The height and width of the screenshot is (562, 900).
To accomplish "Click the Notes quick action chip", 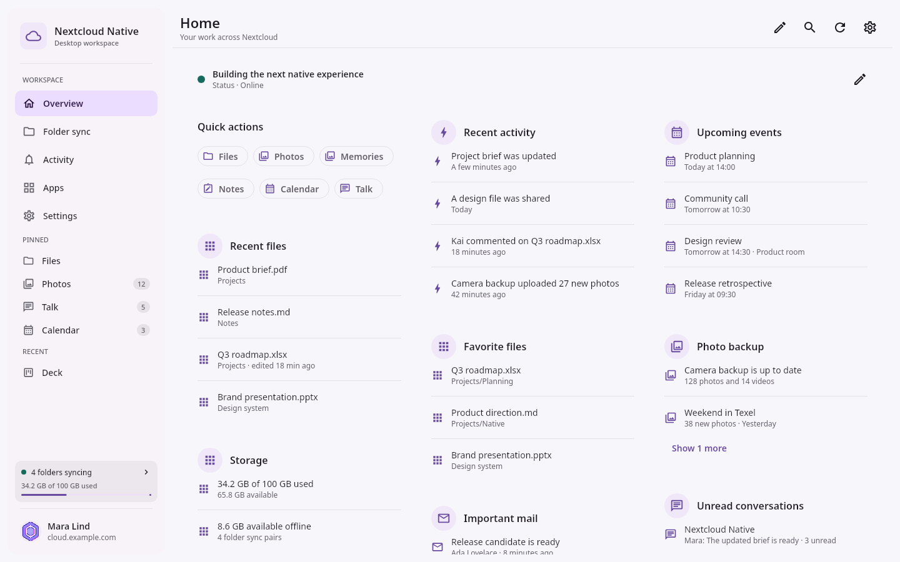I will (226, 189).
